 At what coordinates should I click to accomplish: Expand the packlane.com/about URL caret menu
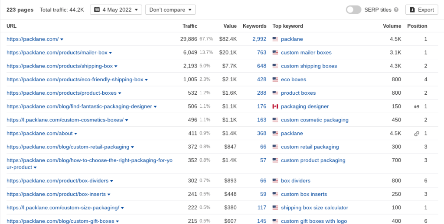click(x=75, y=134)
